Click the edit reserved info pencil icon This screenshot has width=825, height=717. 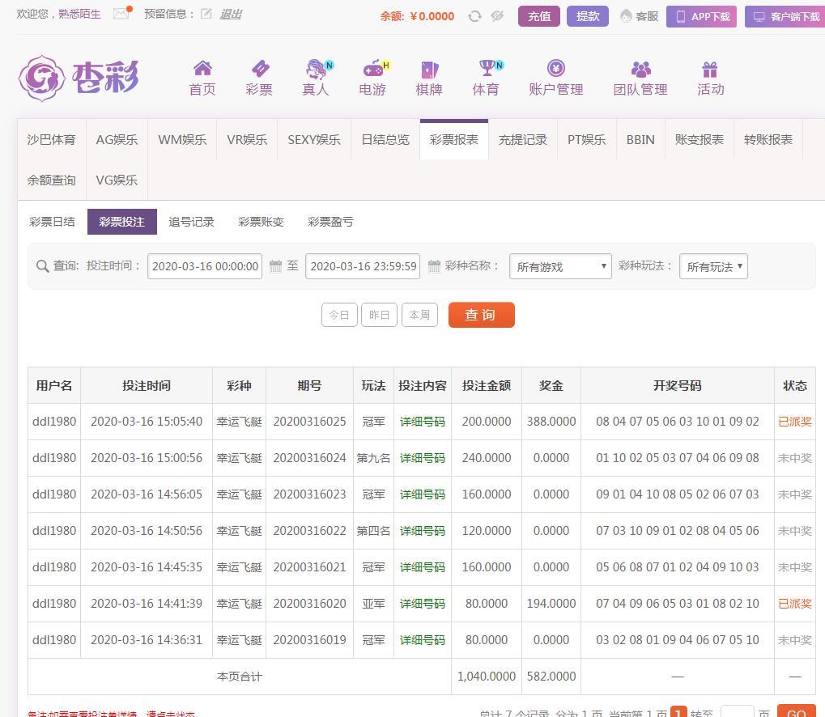pos(206,14)
